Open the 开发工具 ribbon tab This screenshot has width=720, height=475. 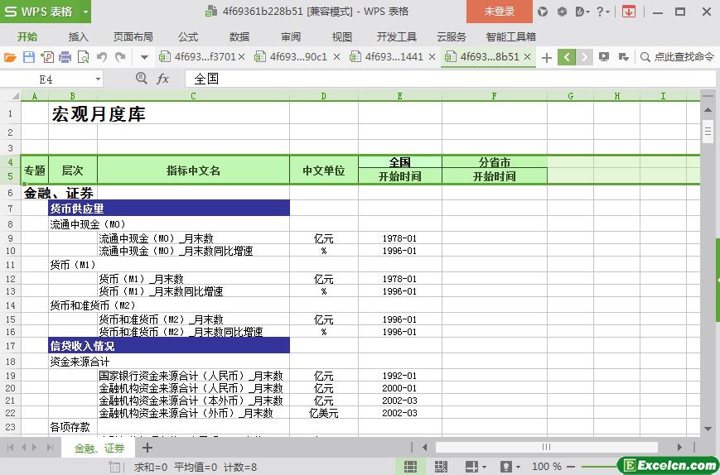(397, 37)
